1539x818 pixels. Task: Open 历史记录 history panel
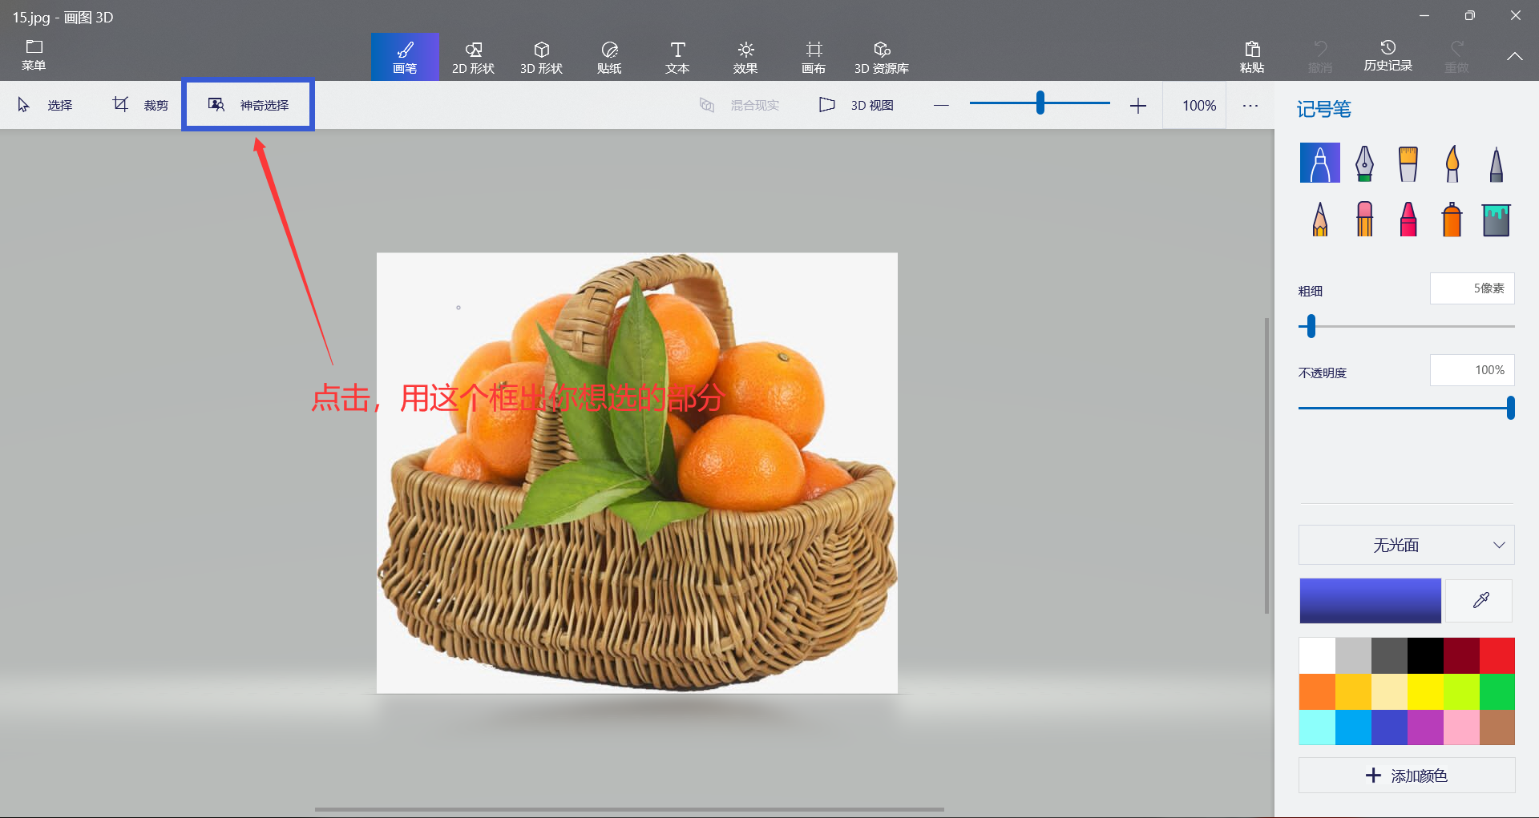(x=1388, y=55)
